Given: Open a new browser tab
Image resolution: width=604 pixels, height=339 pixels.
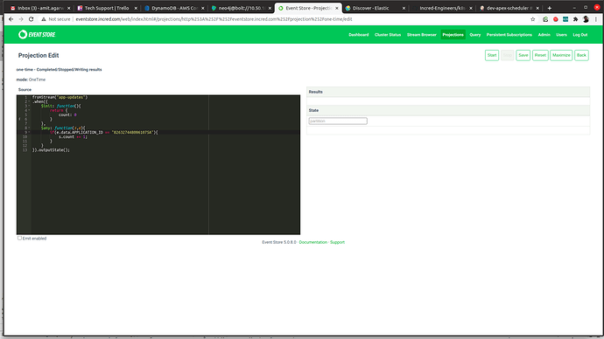Looking at the screenshot, I should [x=550, y=8].
